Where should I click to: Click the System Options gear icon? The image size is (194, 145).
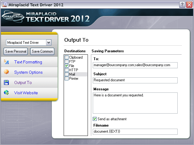click(6, 72)
